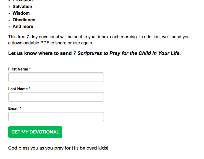Screen dimensions: 204x159
Task: Click the "And more" bullet item
Action: 23,26
